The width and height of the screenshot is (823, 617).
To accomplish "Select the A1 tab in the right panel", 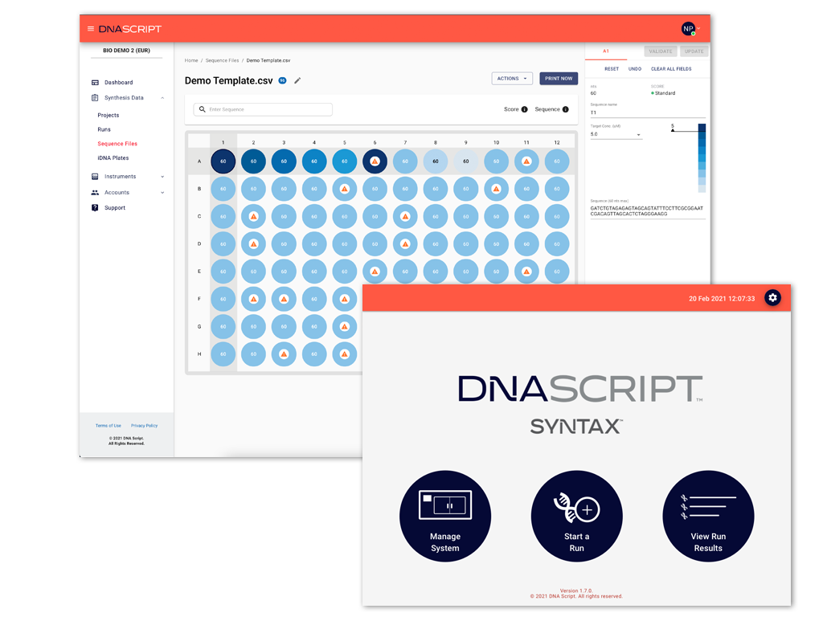I will [x=606, y=51].
